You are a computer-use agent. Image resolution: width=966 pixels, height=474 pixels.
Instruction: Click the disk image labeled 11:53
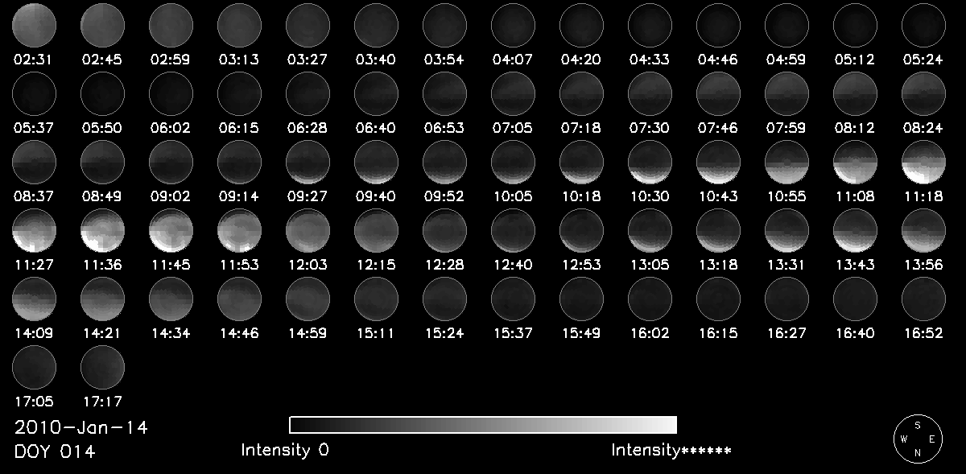[239, 232]
